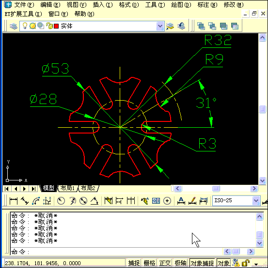
Task: Expand the 实体 layer dropdown
Action: (160, 26)
